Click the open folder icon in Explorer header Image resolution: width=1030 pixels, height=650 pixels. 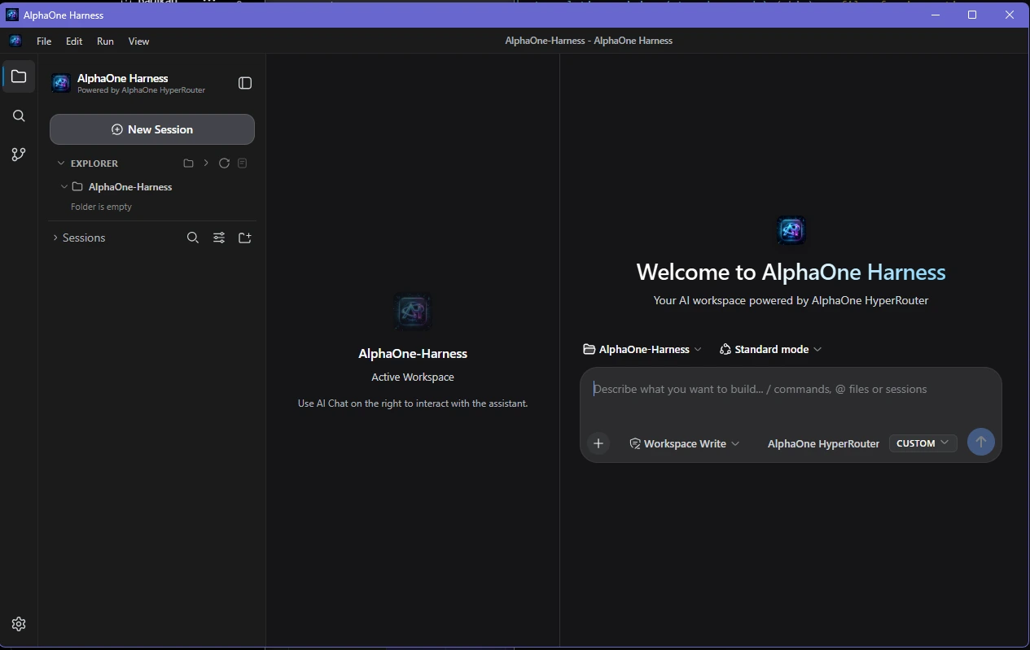188,164
